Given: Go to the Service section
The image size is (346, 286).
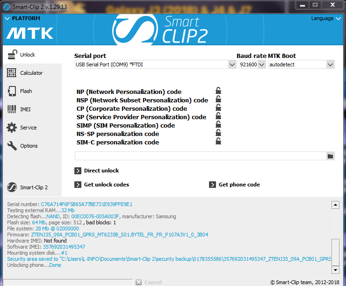Looking at the screenshot, I should pos(32,128).
